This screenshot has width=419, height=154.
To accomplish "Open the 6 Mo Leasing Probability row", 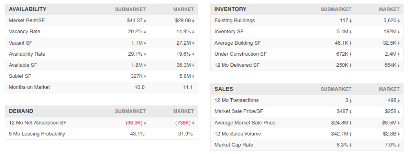I will coord(101,134).
